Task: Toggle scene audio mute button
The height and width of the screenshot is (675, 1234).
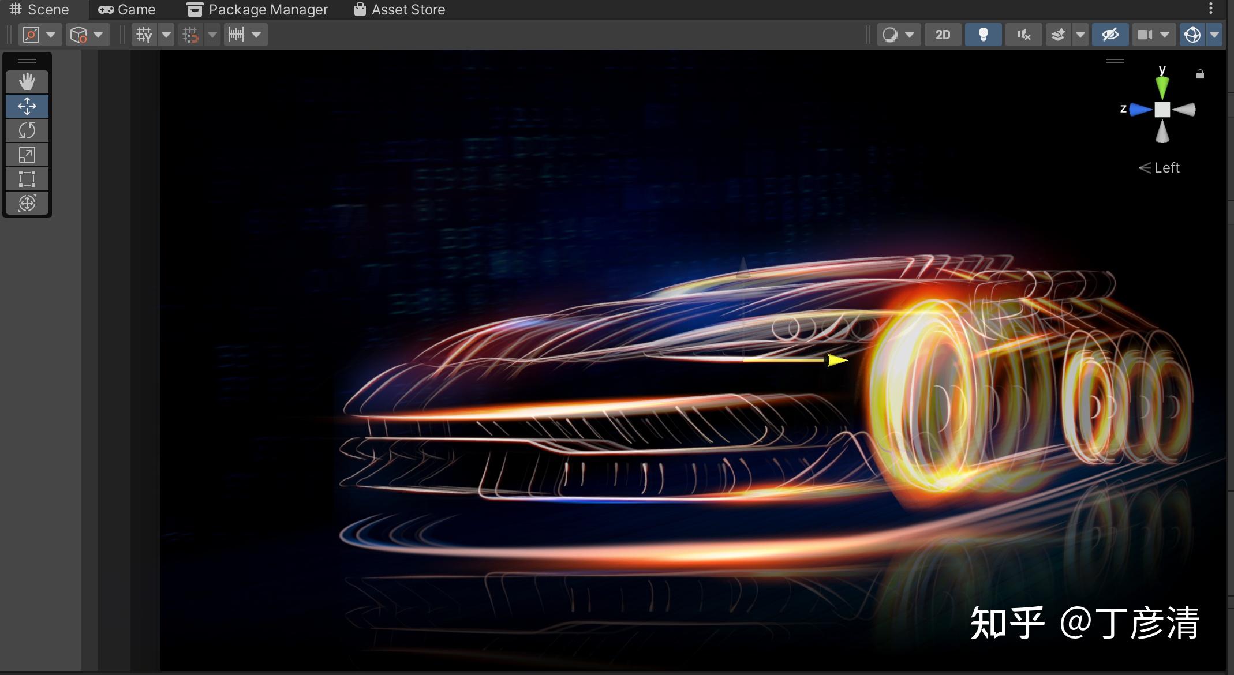Action: 1023,35
